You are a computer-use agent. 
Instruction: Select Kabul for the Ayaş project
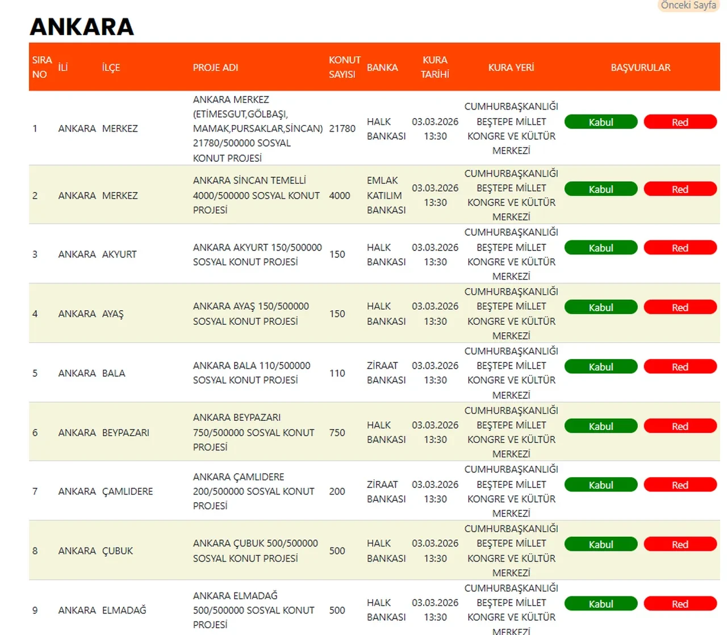(x=600, y=307)
